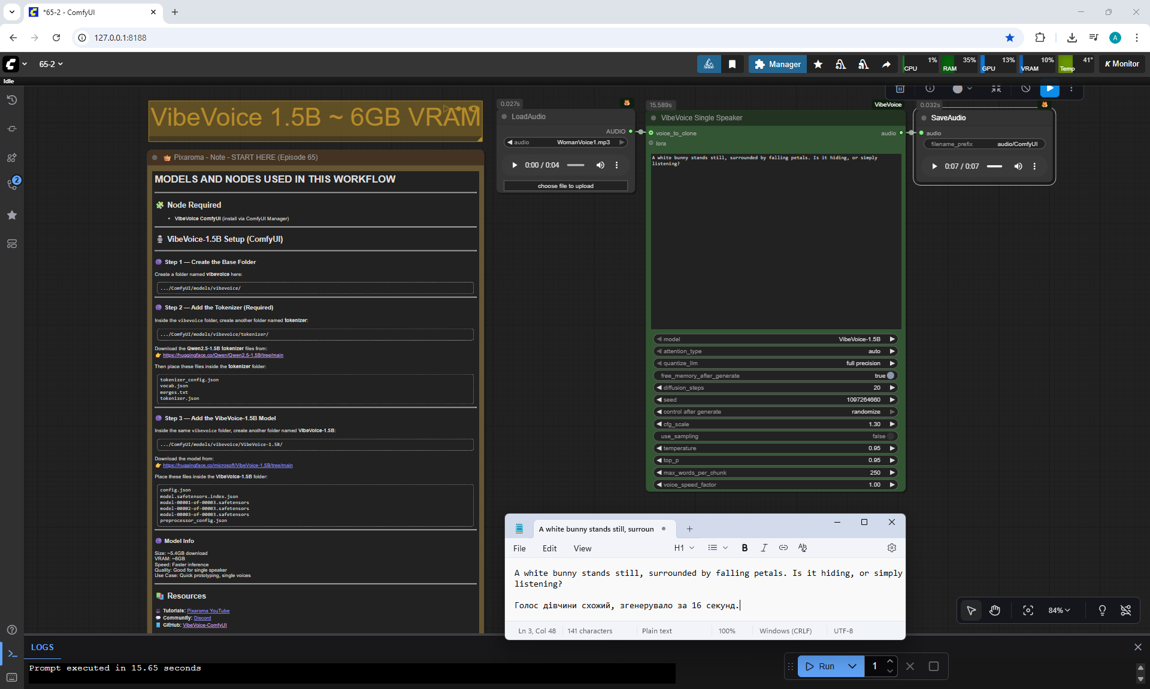Click the choose file to upload button
This screenshot has height=689, width=1150.
(565, 186)
